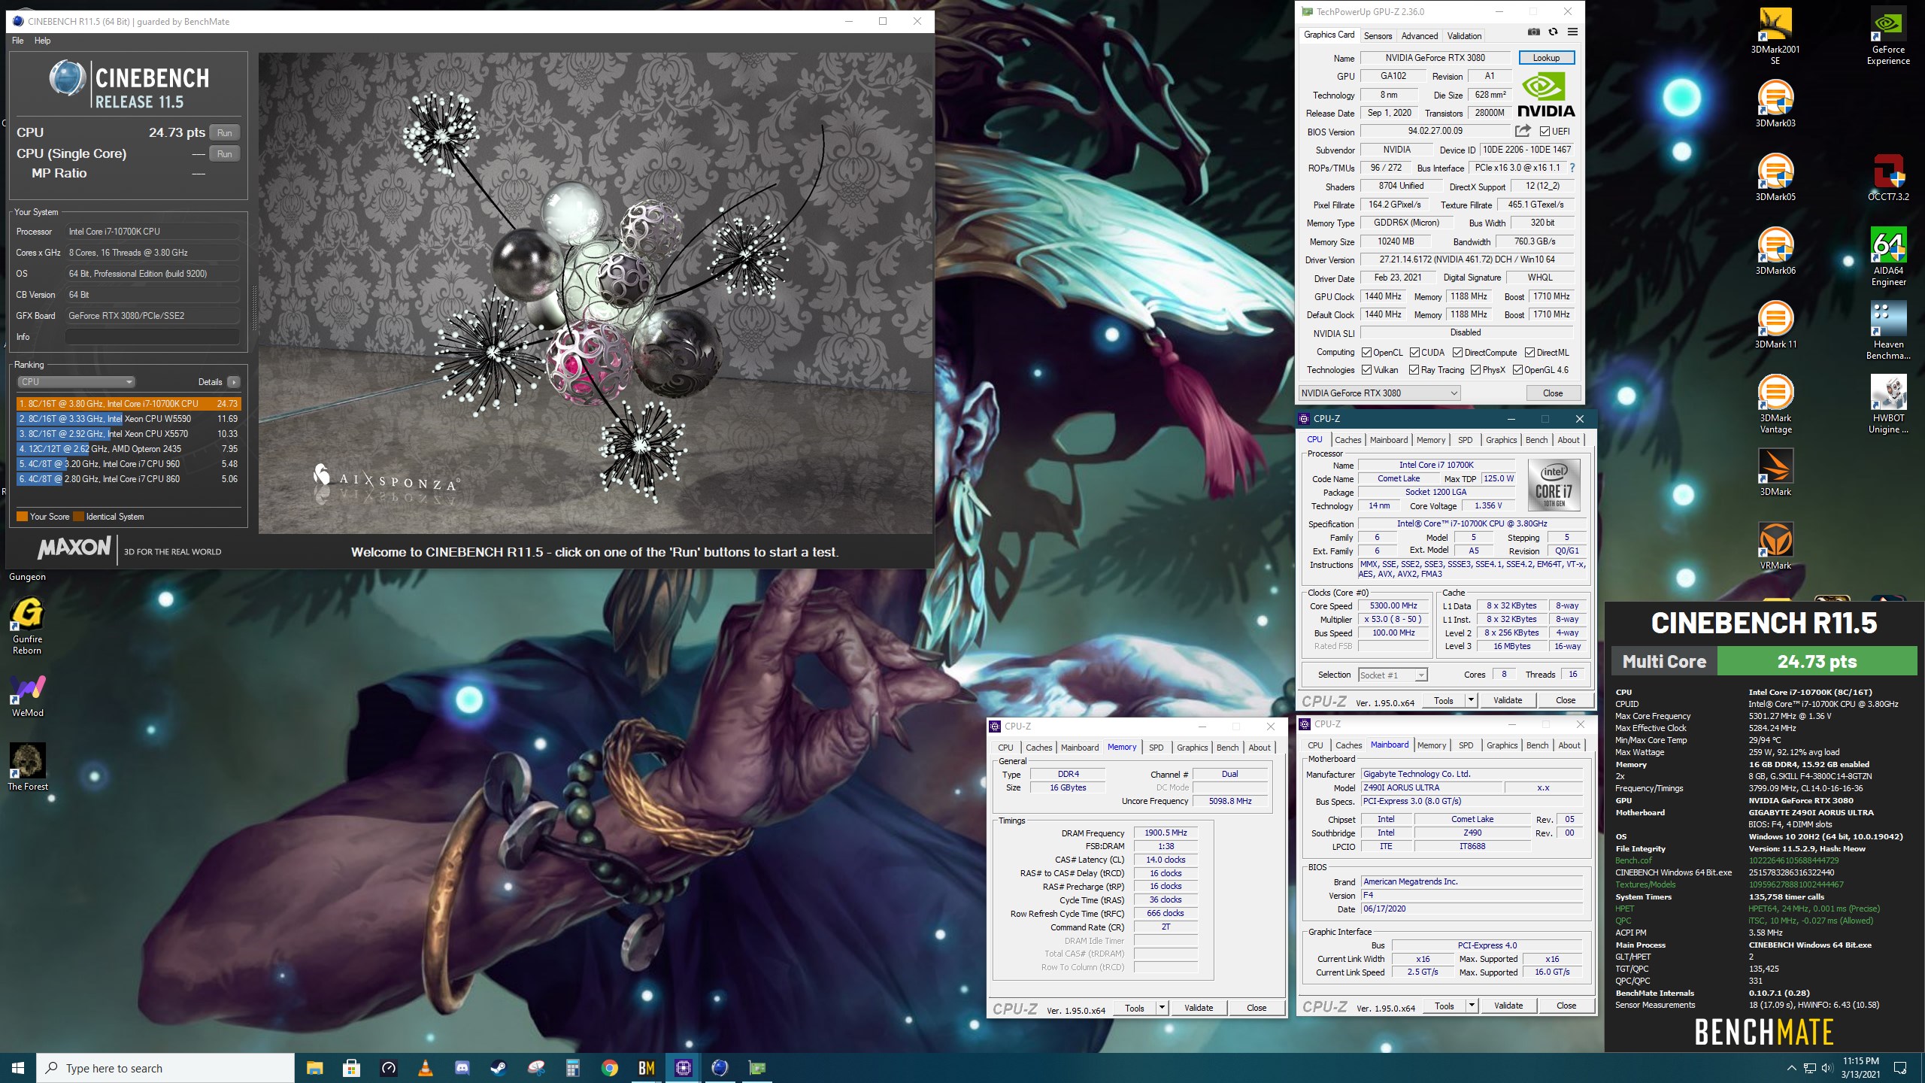Launch HWBOT Unigine desktop icon
This screenshot has width=1925, height=1083.
(x=1888, y=404)
